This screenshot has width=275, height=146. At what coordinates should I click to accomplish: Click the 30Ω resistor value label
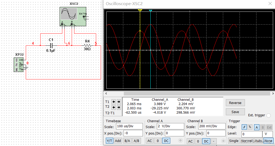pyautogui.click(x=87, y=49)
